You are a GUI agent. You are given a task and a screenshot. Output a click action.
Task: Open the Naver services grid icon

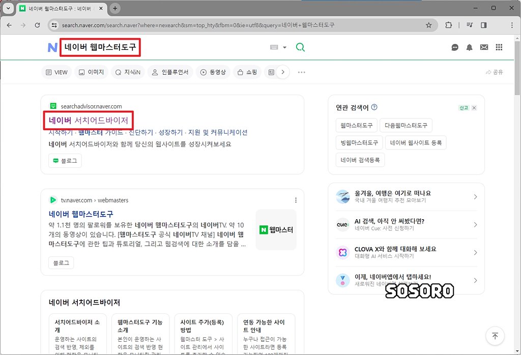coord(499,47)
